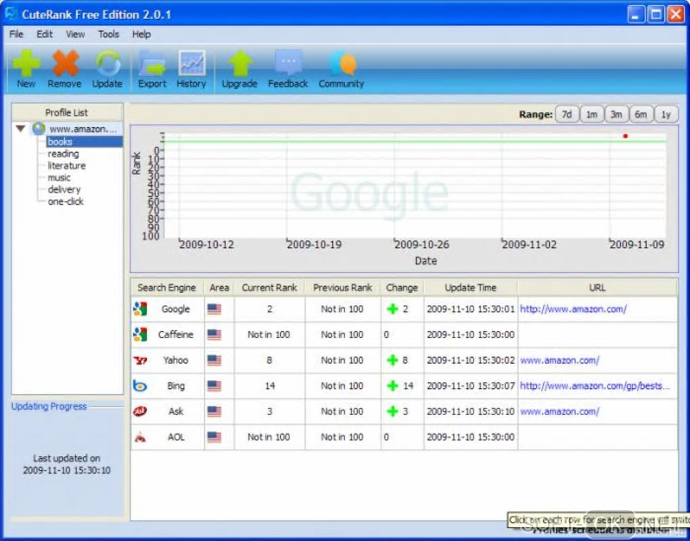Click the US flag in Bing row
The image size is (690, 541).
tap(214, 385)
